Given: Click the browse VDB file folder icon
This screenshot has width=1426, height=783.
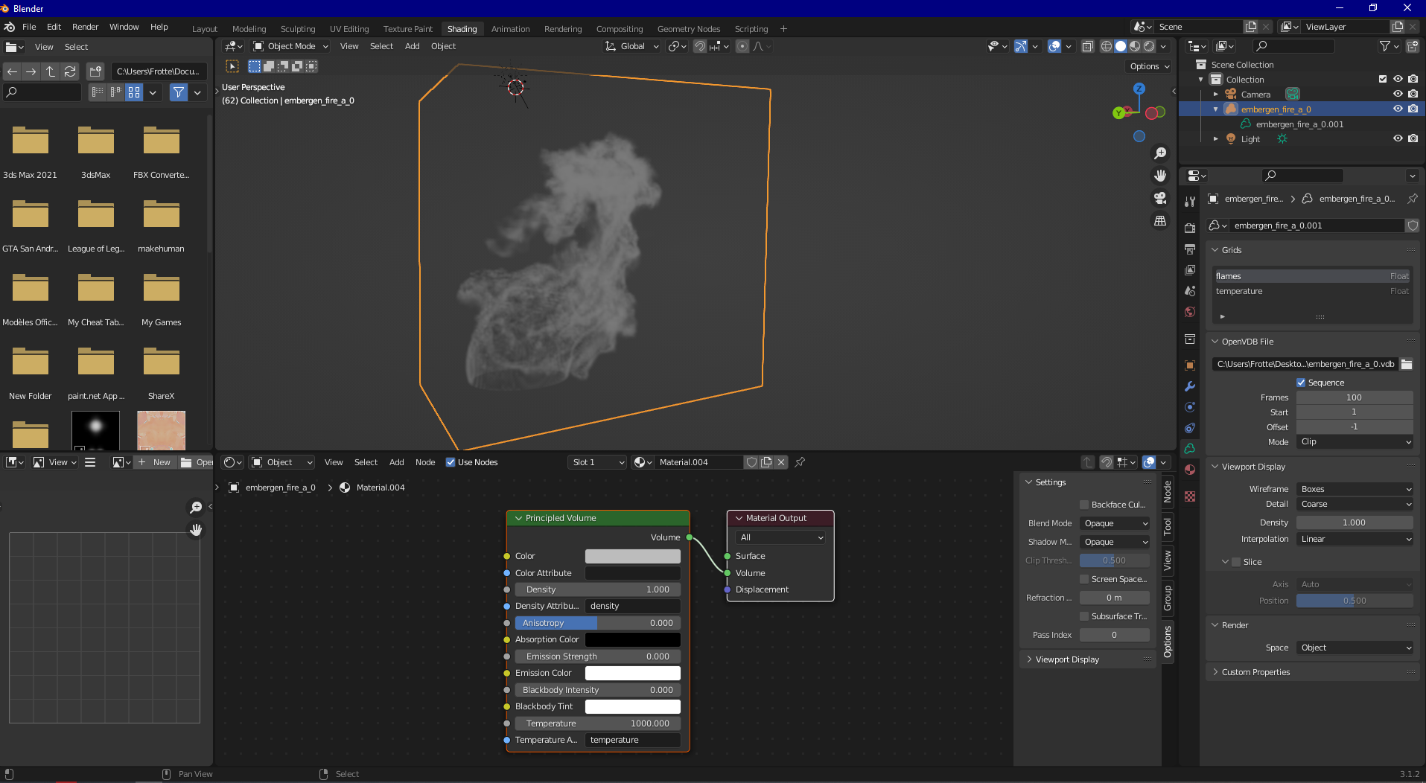Looking at the screenshot, I should pos(1407,364).
